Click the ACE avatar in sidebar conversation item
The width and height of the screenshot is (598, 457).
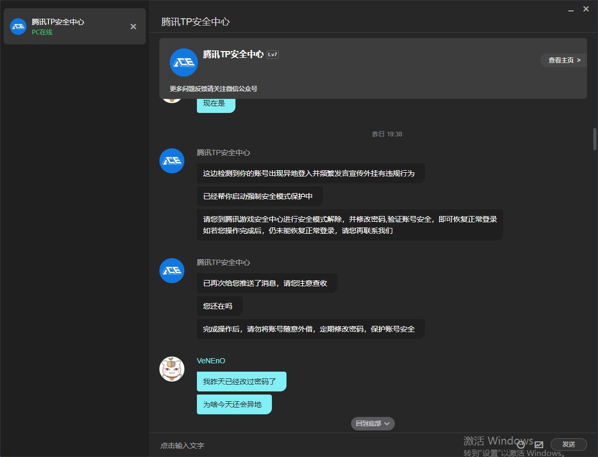(x=18, y=27)
